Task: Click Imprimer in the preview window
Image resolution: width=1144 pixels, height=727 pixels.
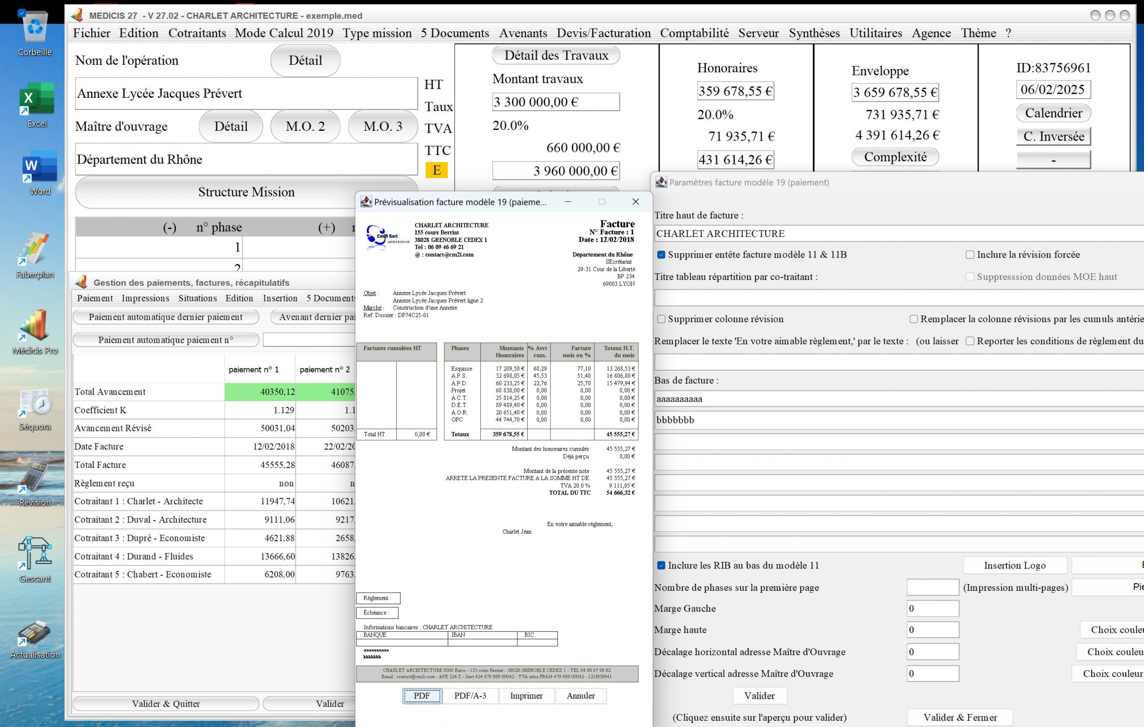Action: 526,696
